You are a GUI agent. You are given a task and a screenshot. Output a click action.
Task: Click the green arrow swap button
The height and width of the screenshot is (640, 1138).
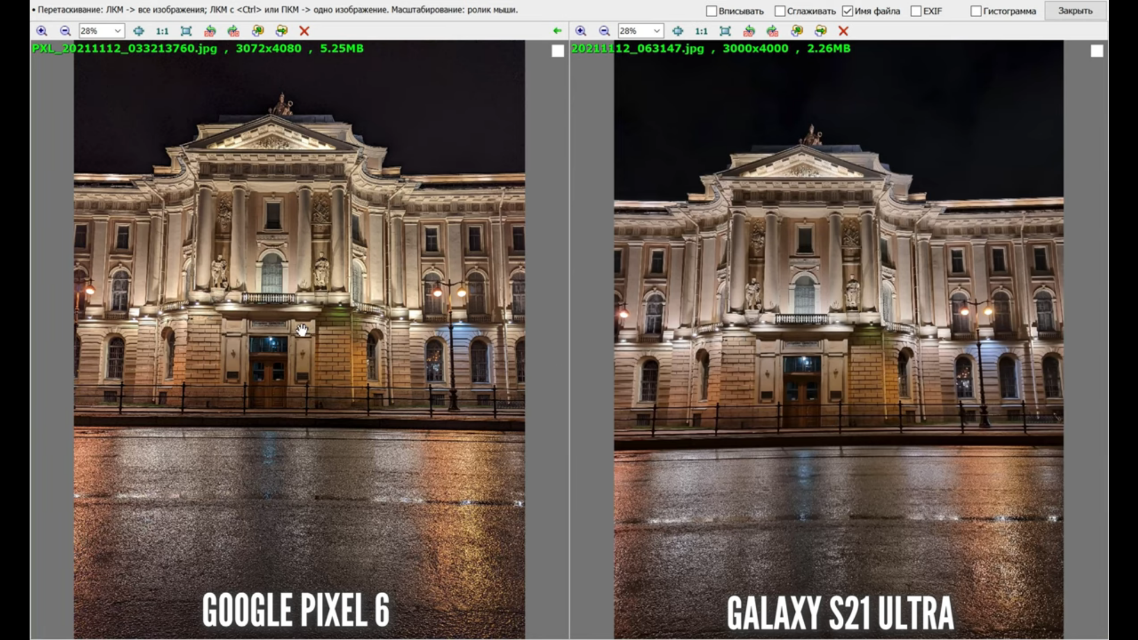(557, 31)
